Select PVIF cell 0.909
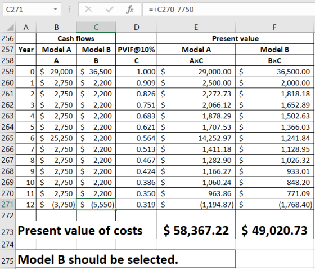315x269 pixels. (x=136, y=82)
